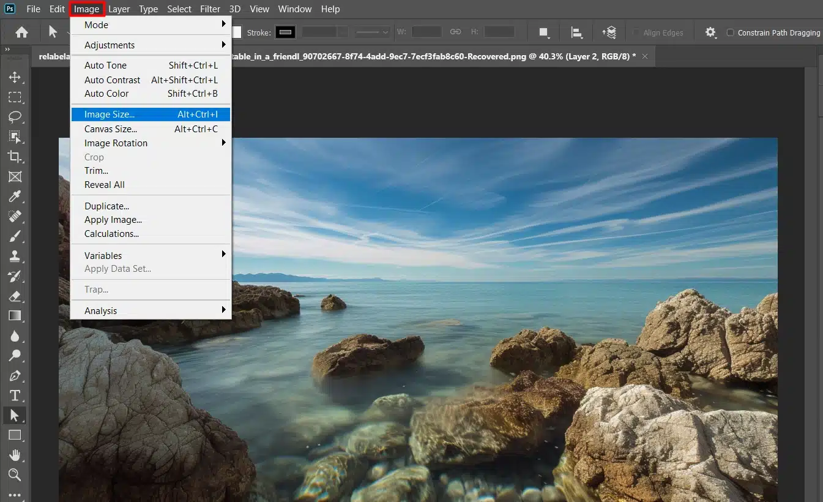The width and height of the screenshot is (823, 502).
Task: Choose Duplicate from Image menu
Action: [151, 206]
